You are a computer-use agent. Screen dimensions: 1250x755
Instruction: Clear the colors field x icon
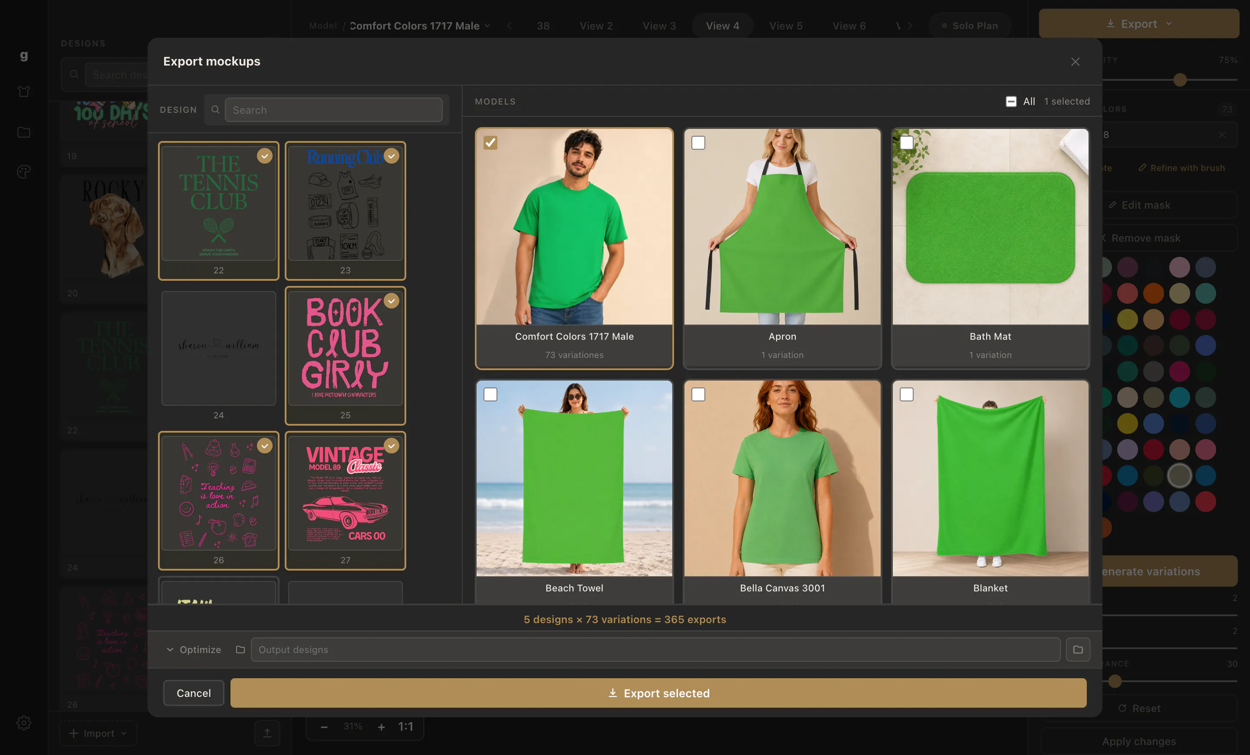1222,135
